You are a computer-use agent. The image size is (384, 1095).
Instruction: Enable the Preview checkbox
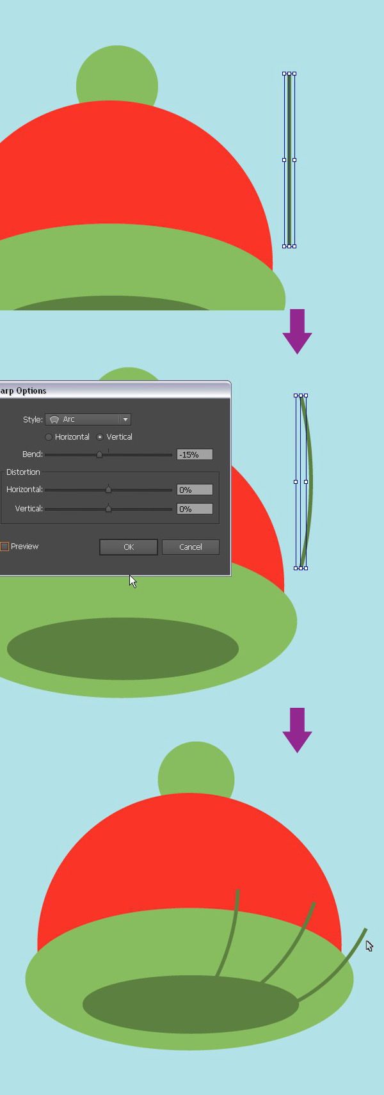[x=4, y=547]
